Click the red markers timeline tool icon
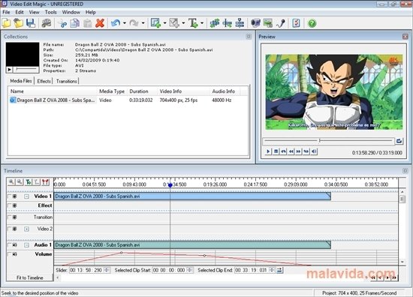413x297 pixels. (x=45, y=181)
